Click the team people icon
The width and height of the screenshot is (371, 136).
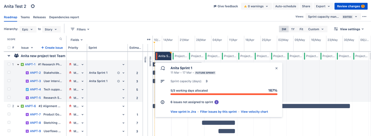(x=16, y=56)
